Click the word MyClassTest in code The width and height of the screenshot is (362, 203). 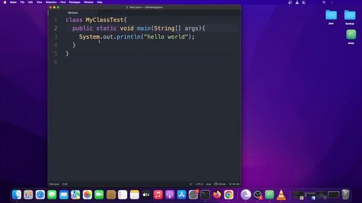[x=105, y=20]
